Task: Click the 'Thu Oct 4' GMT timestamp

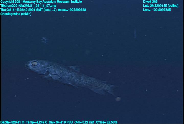Action: click(x=29, y=10)
